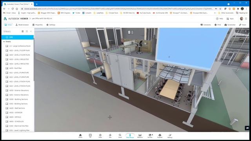Bookmark this page with star icon
This screenshot has height=141, width=251.
220,9
